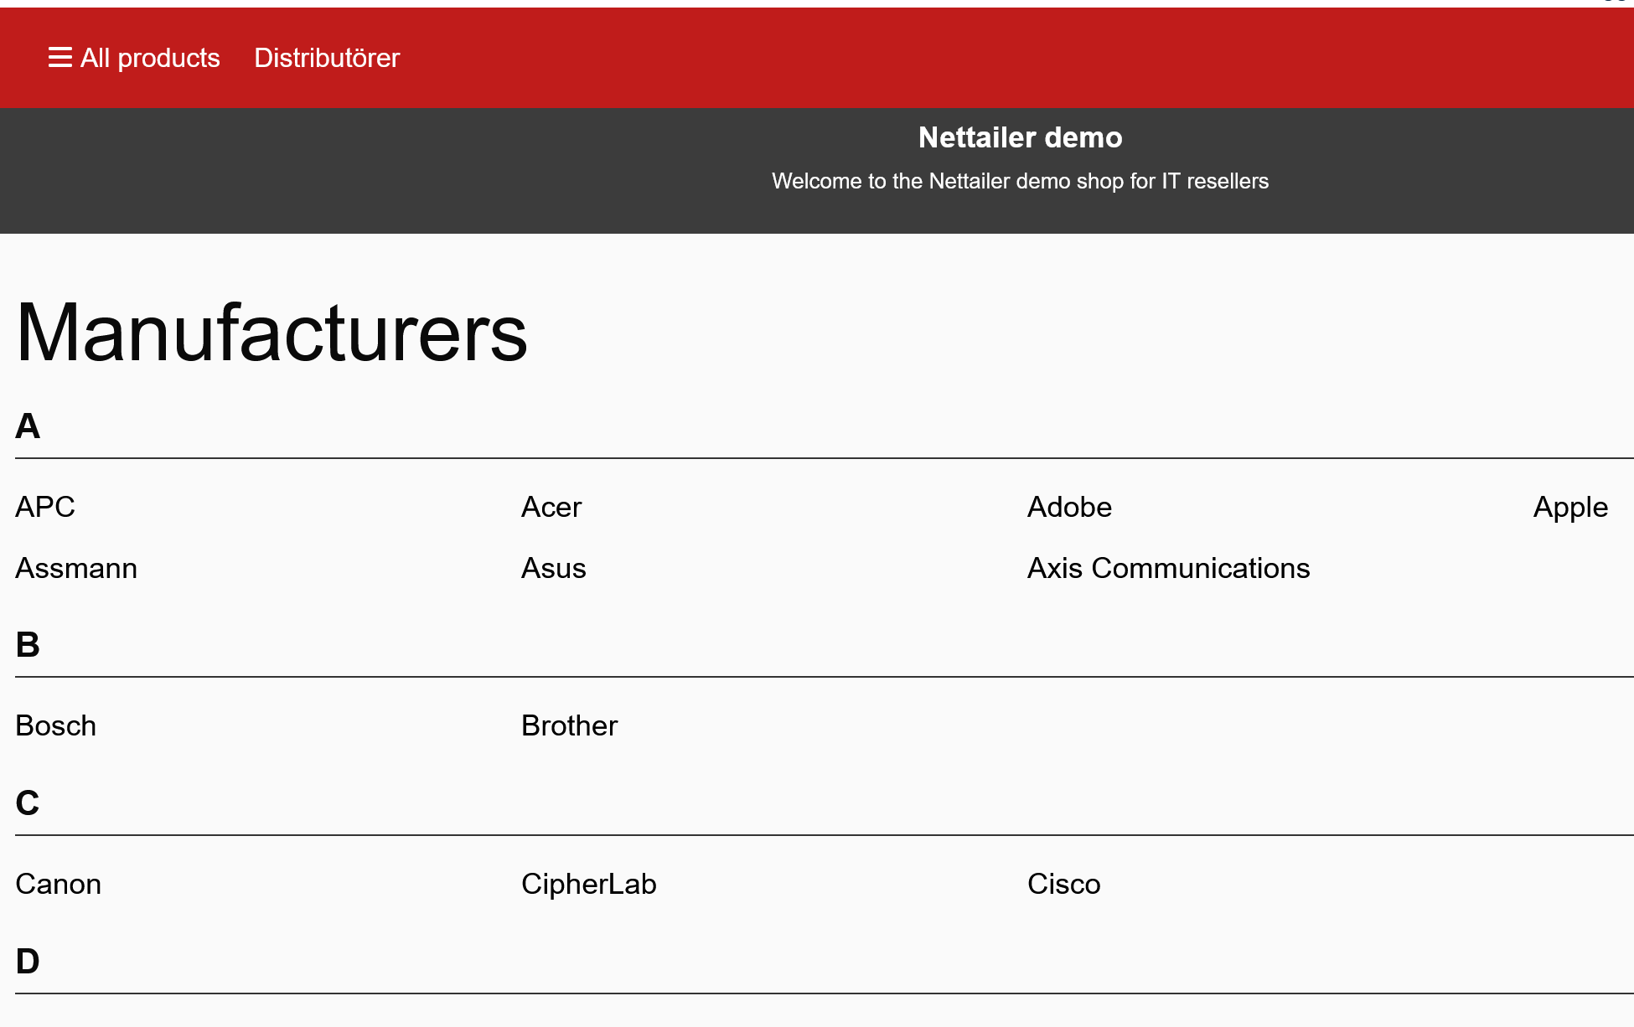Click the Nettailer demo title
The width and height of the screenshot is (1634, 1027).
[x=1020, y=137]
